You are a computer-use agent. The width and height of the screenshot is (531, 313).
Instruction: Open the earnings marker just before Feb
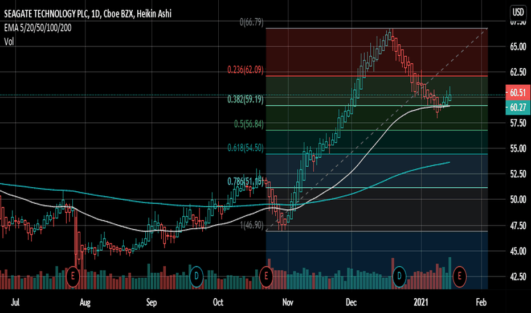pyautogui.click(x=459, y=277)
